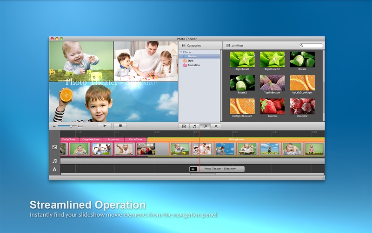Click the Categories grid icon
The width and height of the screenshot is (372, 233).
184,45
